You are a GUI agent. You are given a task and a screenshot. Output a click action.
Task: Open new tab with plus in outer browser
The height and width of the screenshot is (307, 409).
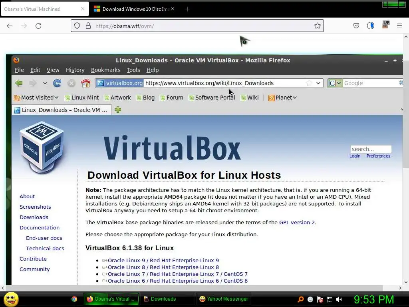pos(187,9)
